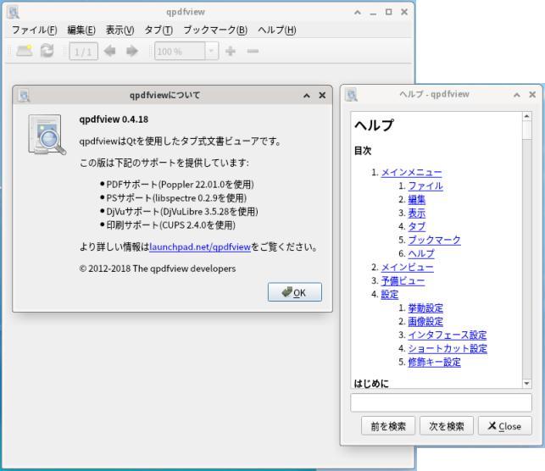This screenshot has height=471, width=545.
Task: Go to previous page arrow icon
Action: pyautogui.click(x=110, y=51)
